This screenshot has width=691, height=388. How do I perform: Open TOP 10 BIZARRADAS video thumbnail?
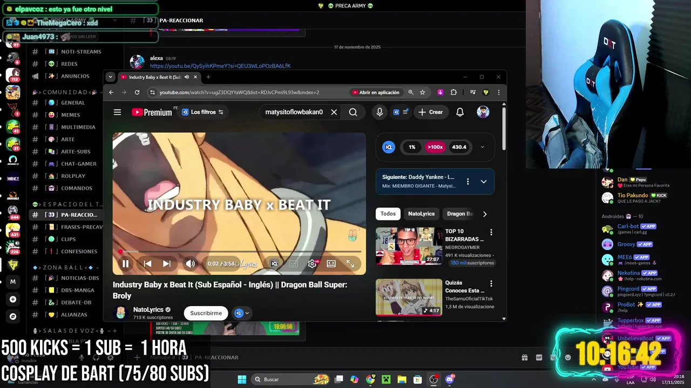pos(409,246)
